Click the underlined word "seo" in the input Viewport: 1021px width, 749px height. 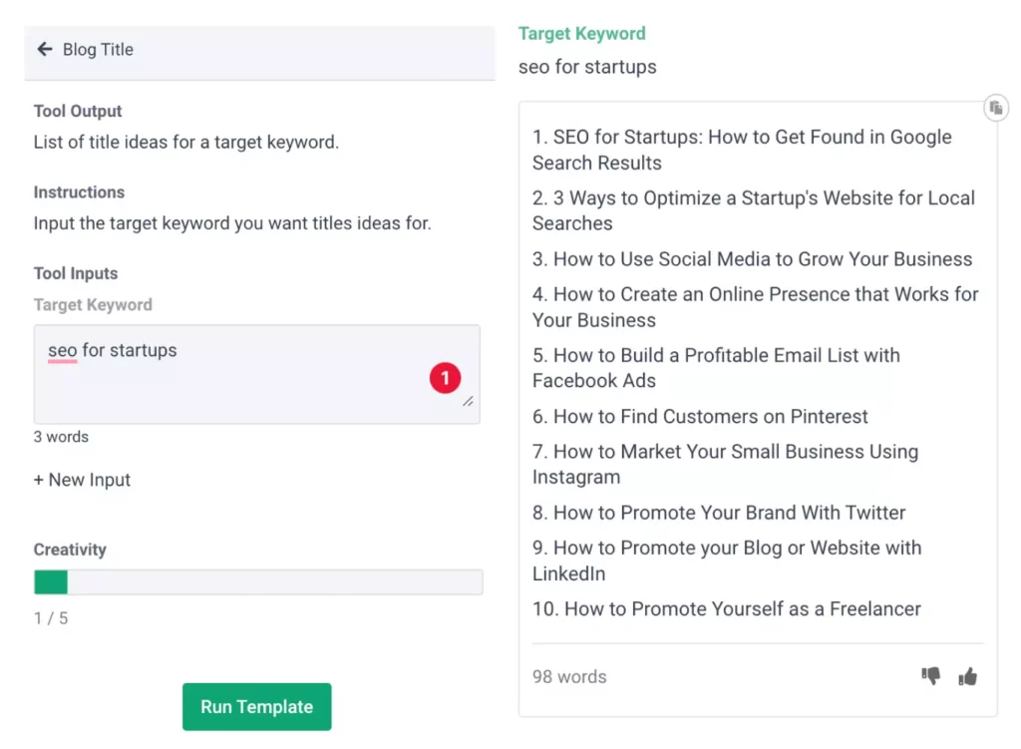pos(62,351)
